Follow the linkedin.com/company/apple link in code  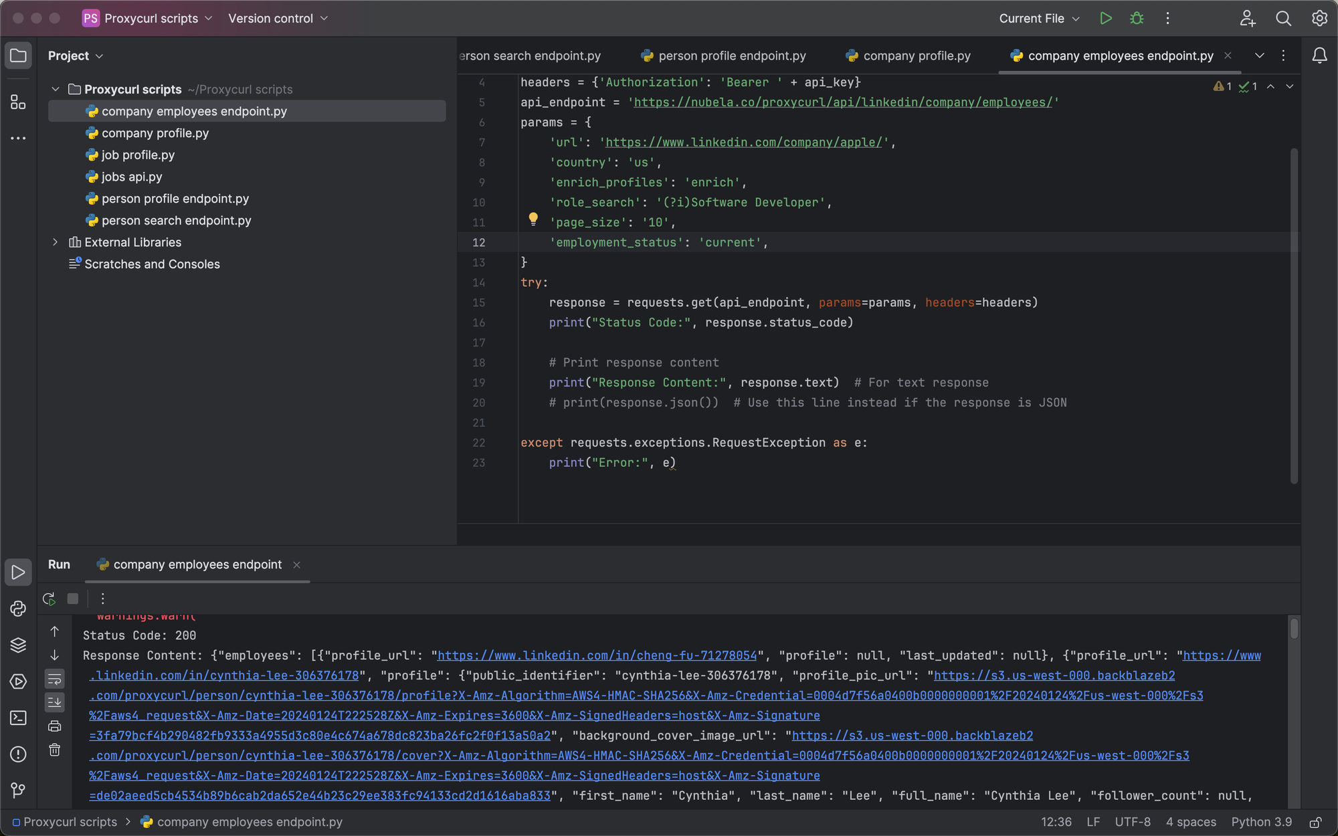744,142
